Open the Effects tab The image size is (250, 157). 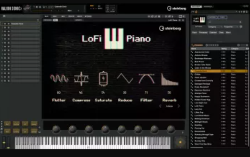pyautogui.click(x=71, y=16)
